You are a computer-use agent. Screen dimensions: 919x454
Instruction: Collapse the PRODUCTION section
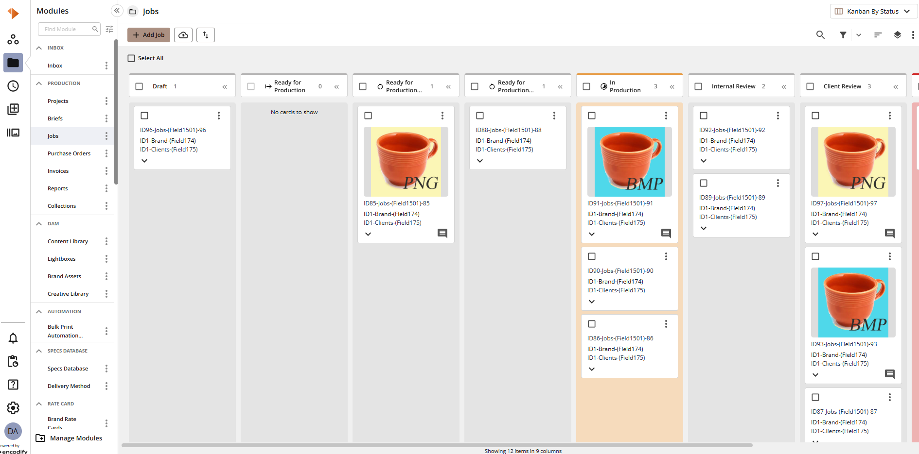39,84
